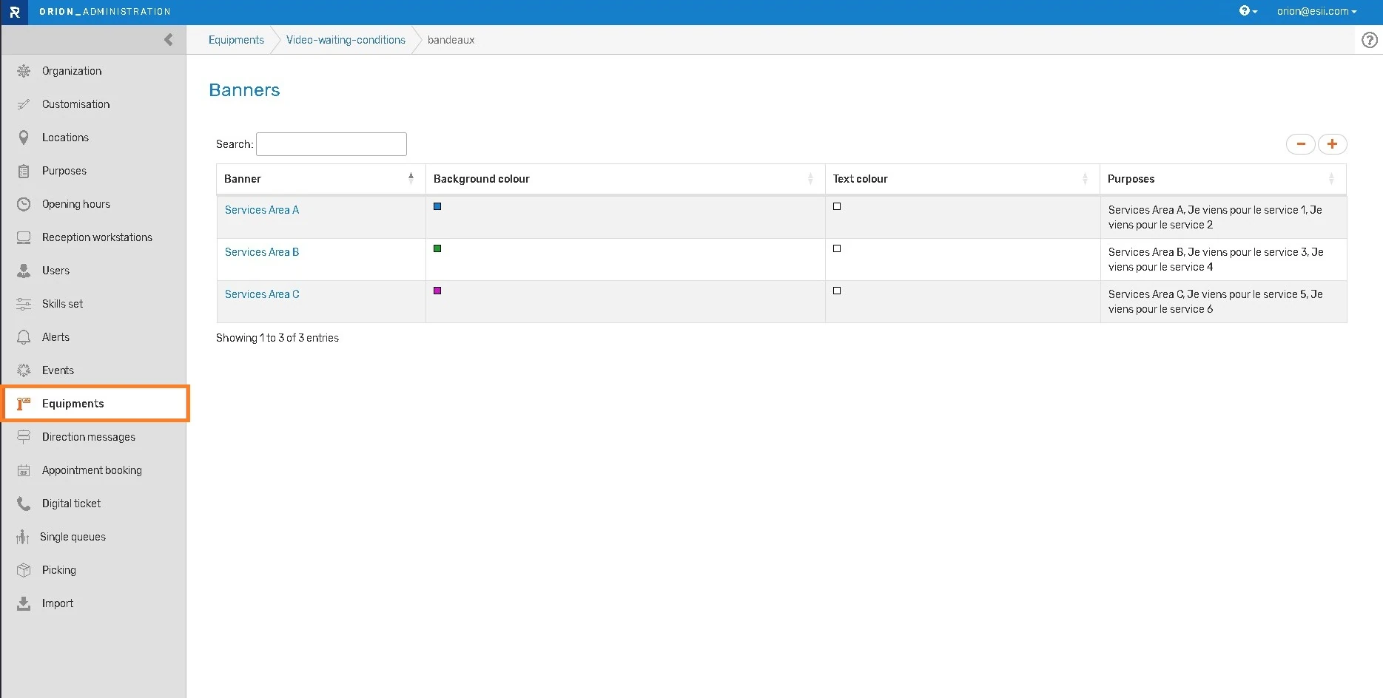Click the Purposes clipboard icon

pos(24,171)
